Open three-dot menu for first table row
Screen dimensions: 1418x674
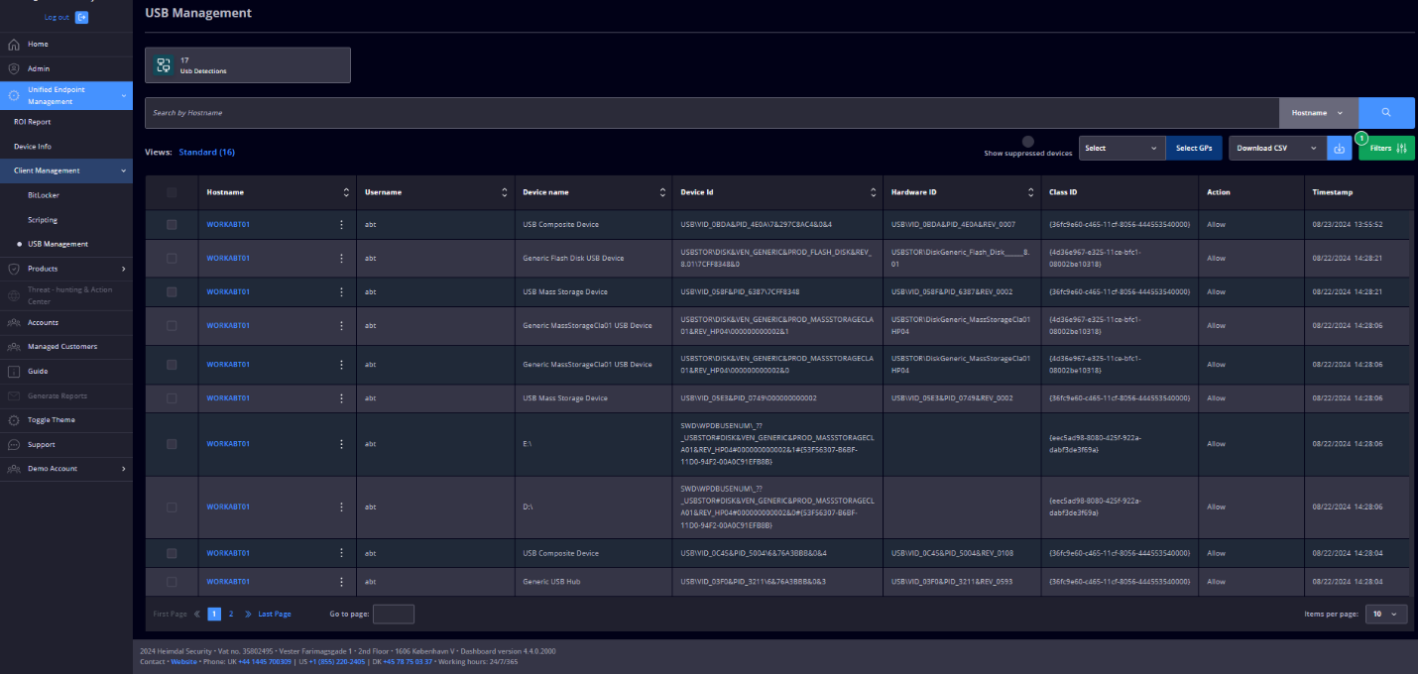[x=342, y=224]
